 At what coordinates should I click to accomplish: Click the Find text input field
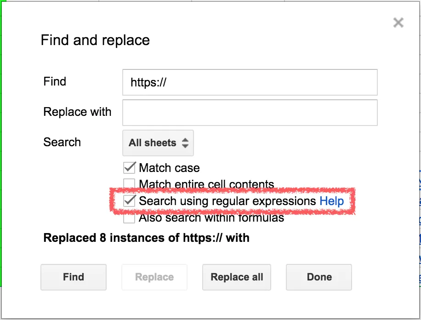pos(250,82)
